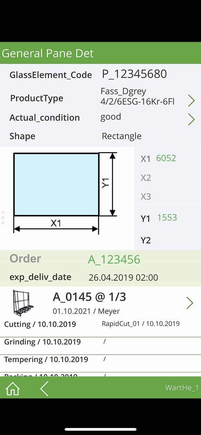Select the Grinding / 10.10.2019 row
Viewport: 201px width, 435px height.
click(100, 345)
